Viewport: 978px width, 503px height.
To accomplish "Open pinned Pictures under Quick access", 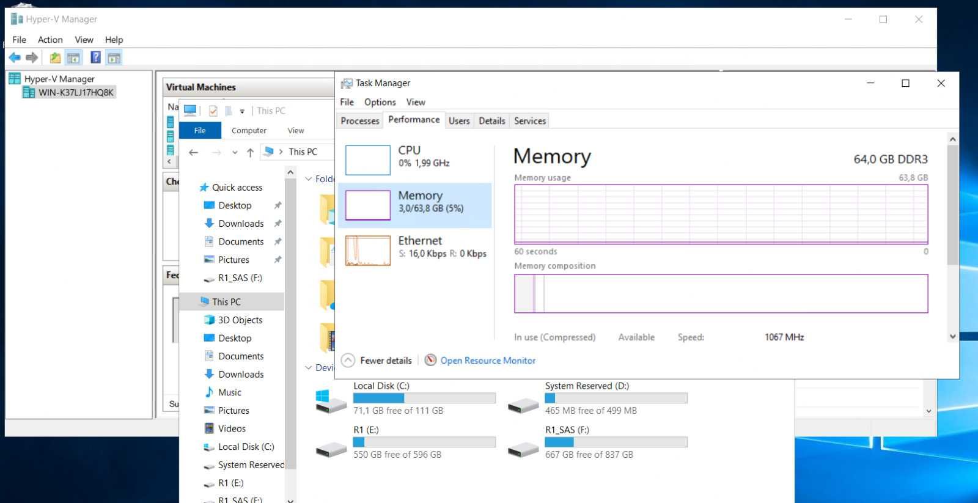I will coord(233,260).
